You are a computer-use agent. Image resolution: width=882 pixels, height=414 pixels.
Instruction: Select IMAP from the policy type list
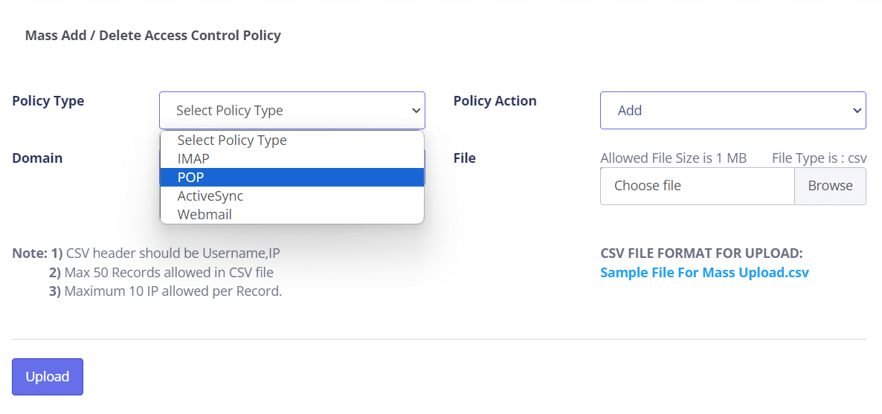193,158
